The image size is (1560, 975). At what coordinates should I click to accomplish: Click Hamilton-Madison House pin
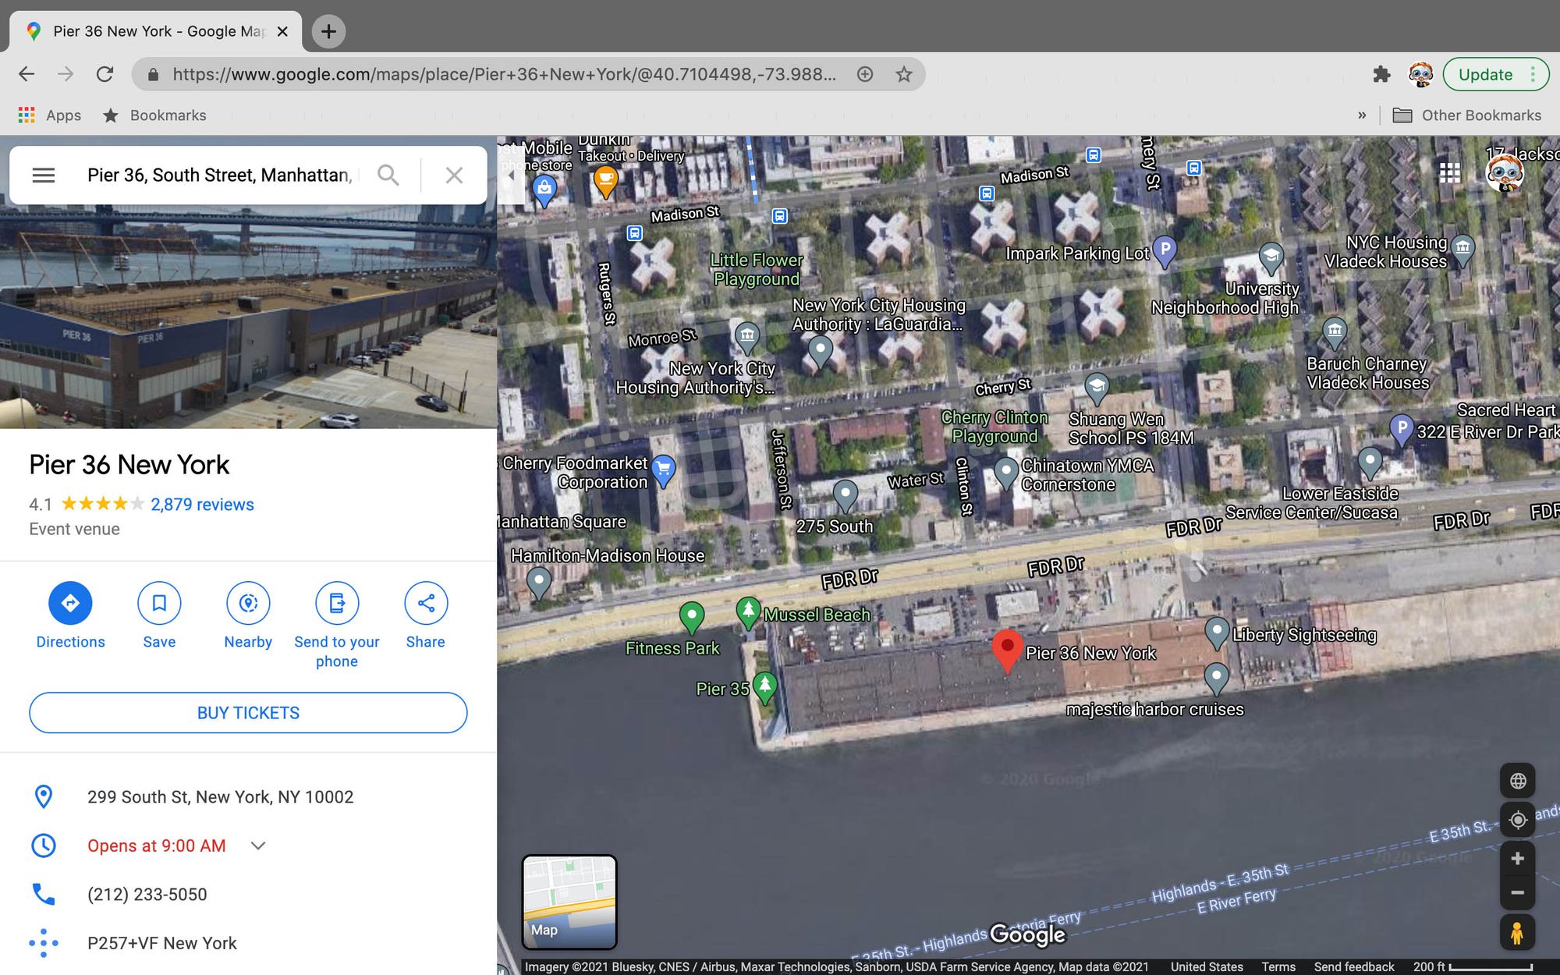pos(539,582)
